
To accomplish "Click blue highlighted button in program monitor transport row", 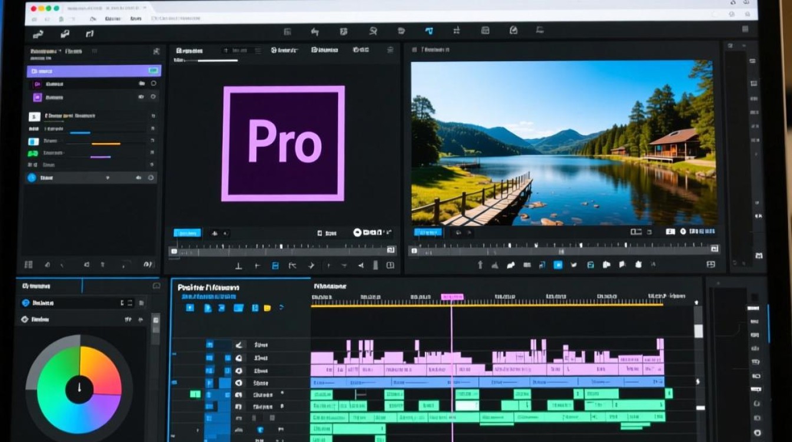I will (x=557, y=265).
